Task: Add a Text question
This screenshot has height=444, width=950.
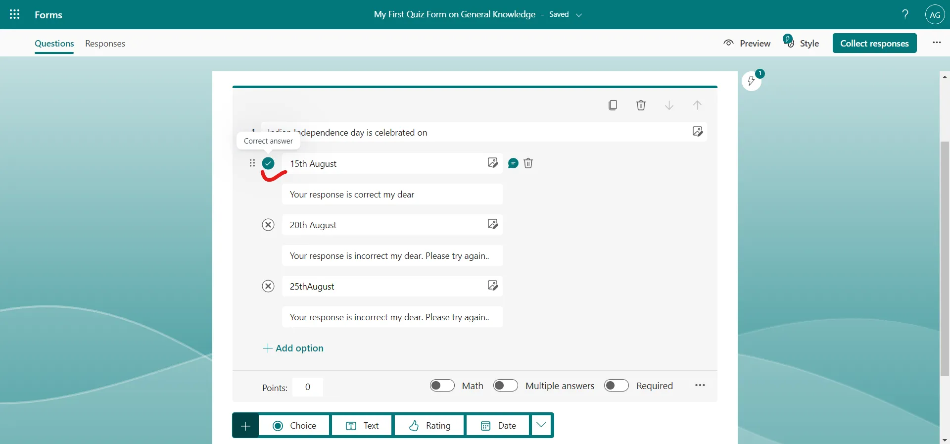Action: [x=362, y=426]
